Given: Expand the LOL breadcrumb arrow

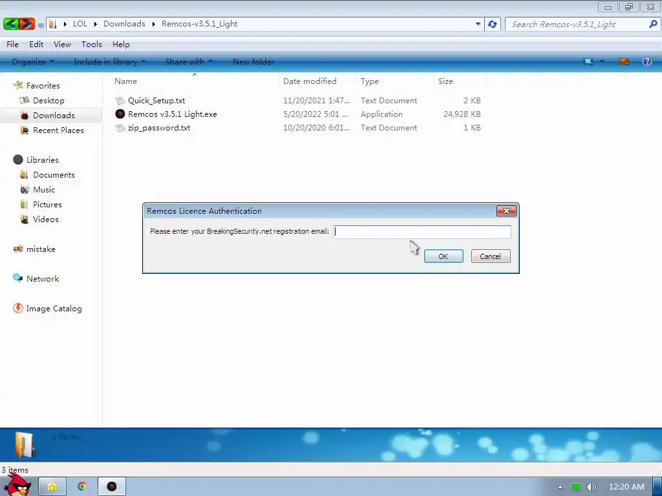Looking at the screenshot, I should tap(96, 24).
